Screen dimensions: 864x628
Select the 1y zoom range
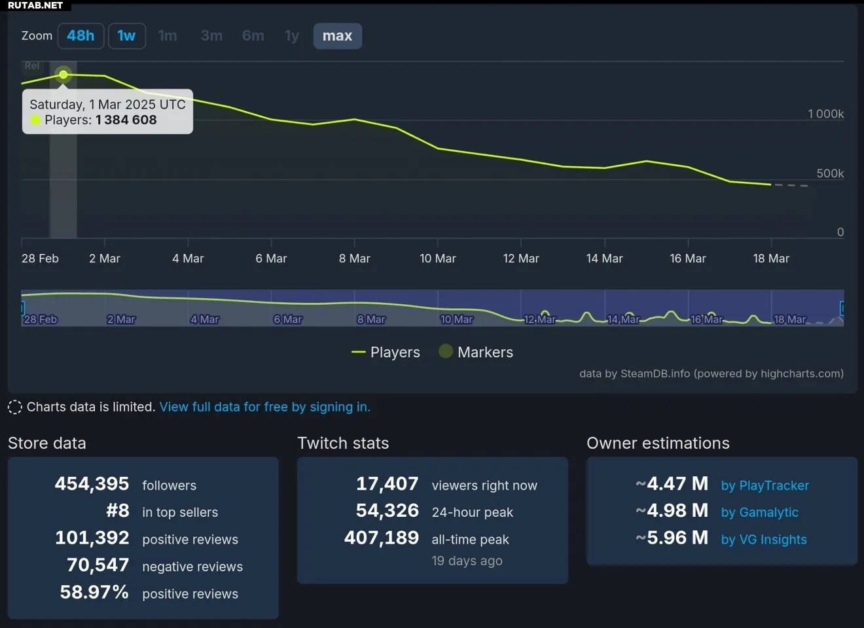pos(291,36)
